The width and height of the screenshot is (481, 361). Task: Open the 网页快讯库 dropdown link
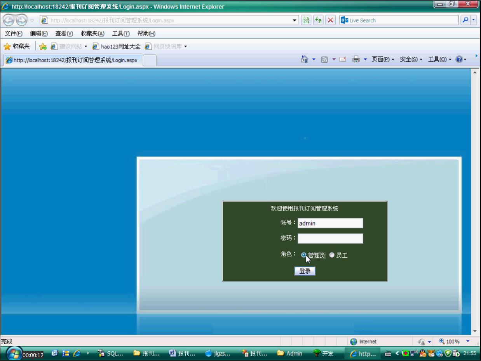coord(166,47)
